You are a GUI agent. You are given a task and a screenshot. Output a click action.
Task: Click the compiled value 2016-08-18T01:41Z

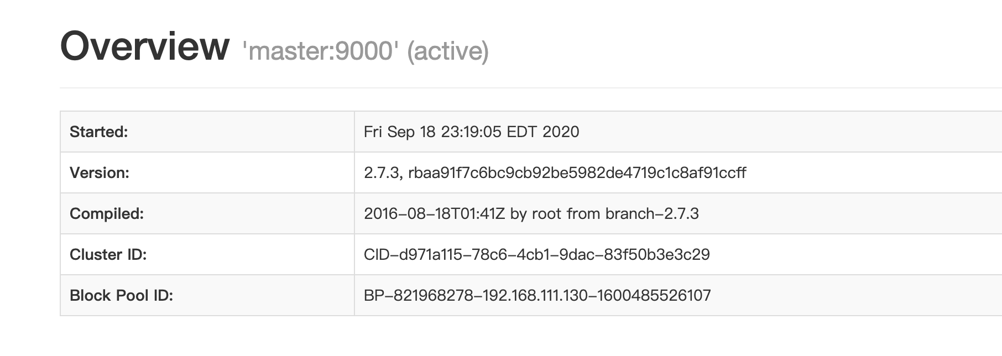tap(435, 213)
